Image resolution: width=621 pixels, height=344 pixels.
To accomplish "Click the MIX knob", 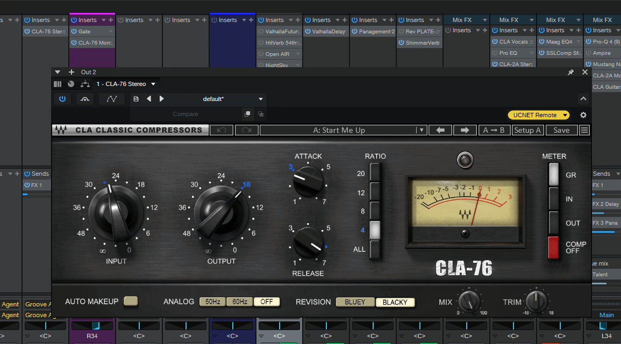I will (x=469, y=301).
